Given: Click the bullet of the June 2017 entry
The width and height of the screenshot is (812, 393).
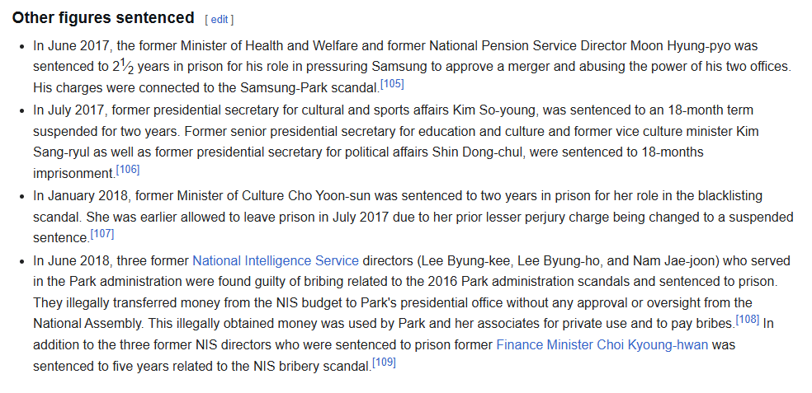Looking at the screenshot, I should (21, 46).
